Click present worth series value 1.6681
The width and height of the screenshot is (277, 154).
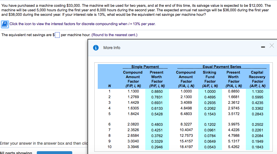pyautogui.click(x=234, y=97)
